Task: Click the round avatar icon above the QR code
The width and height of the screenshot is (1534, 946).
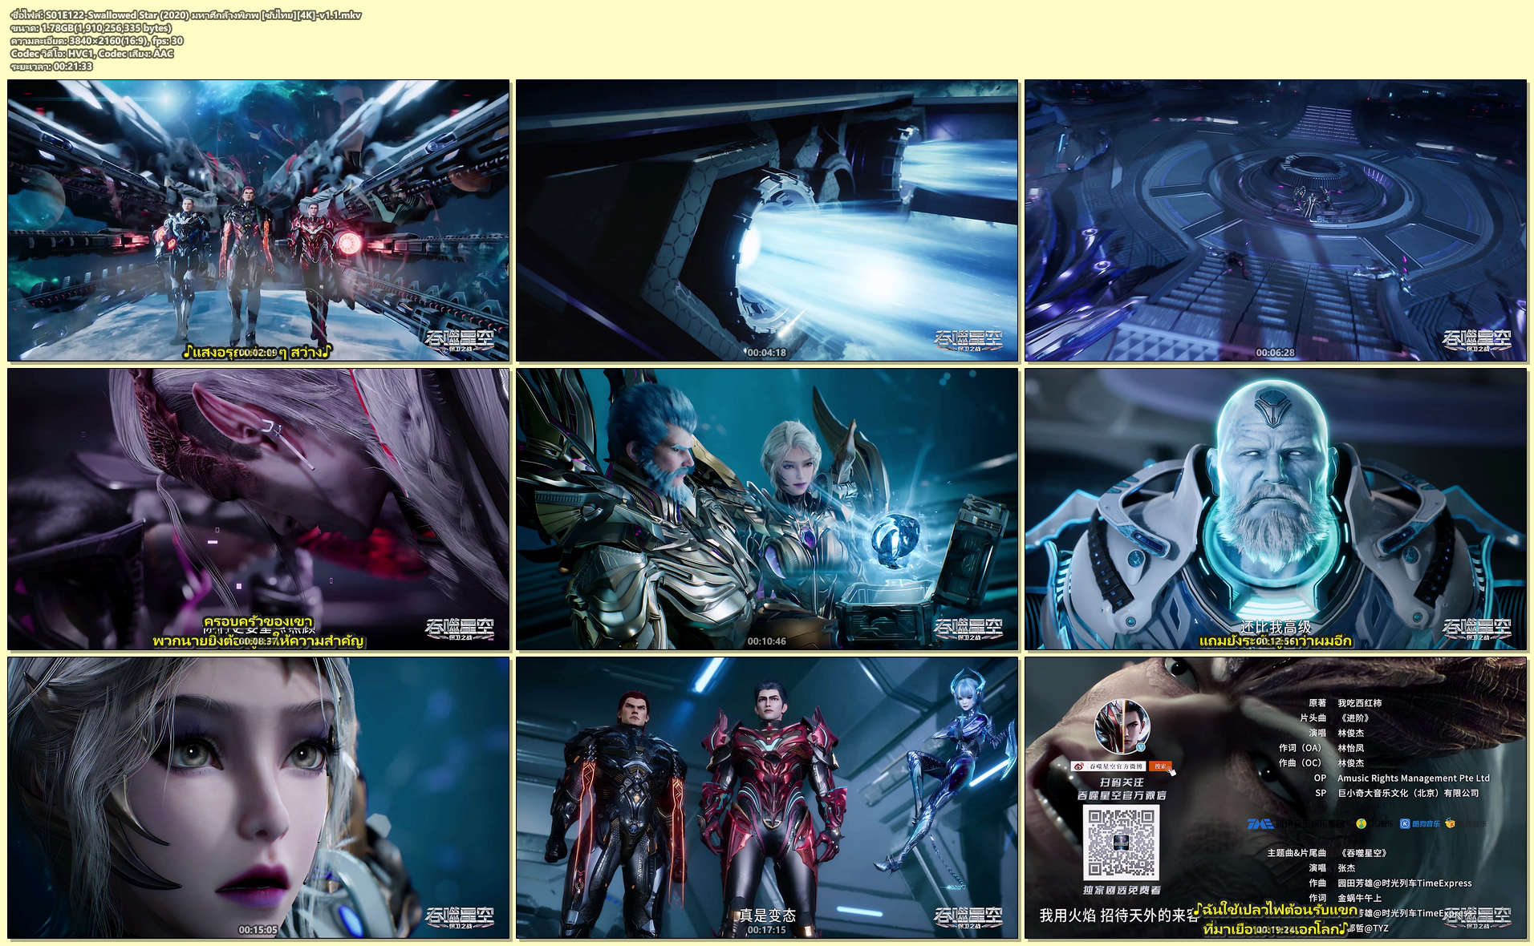Action: click(x=1121, y=725)
